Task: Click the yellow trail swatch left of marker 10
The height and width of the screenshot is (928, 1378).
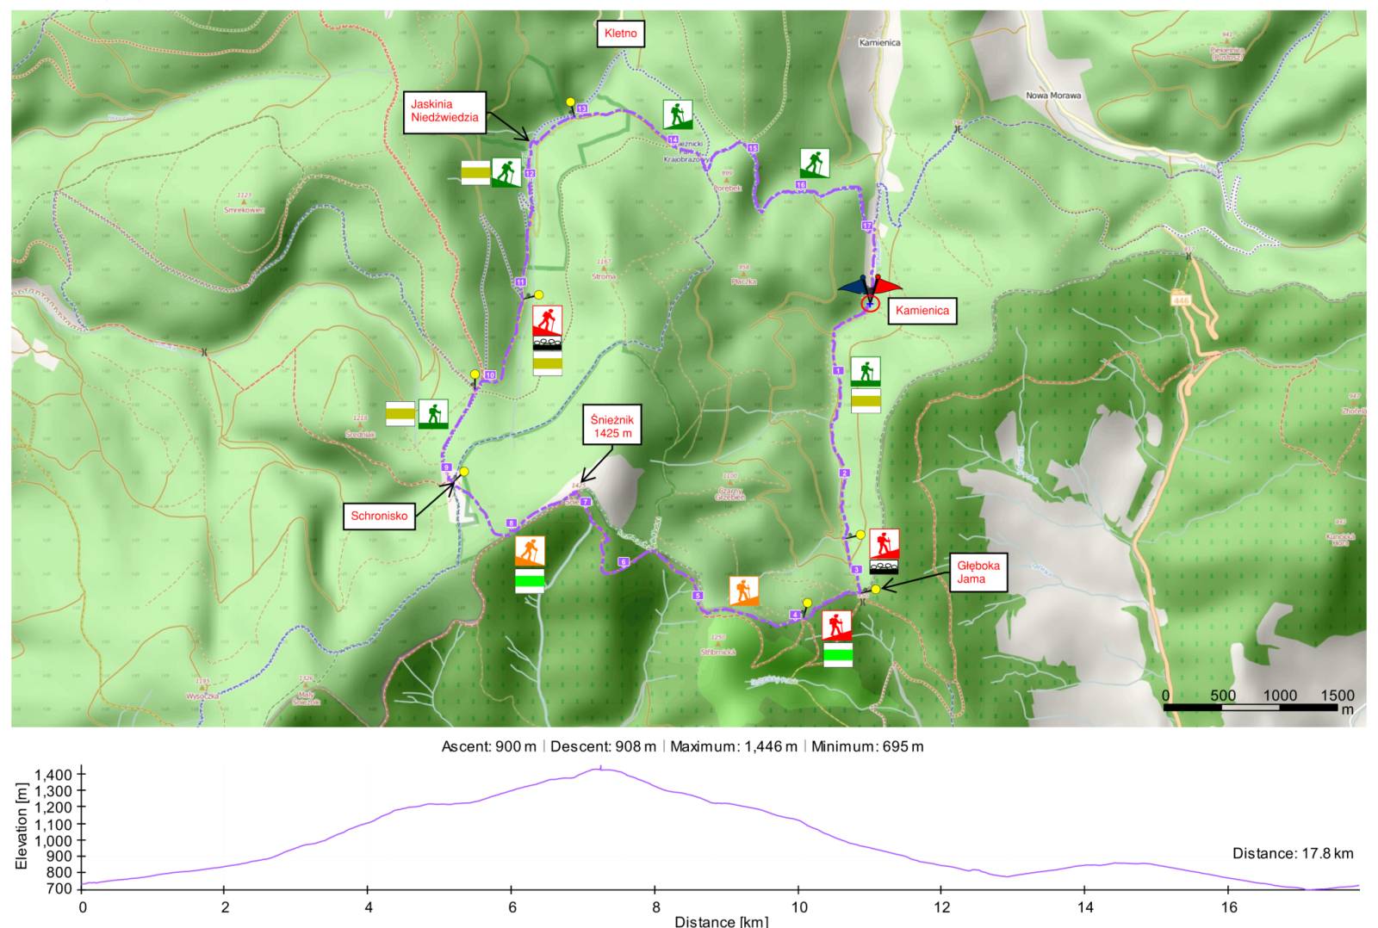Action: pyautogui.click(x=400, y=414)
